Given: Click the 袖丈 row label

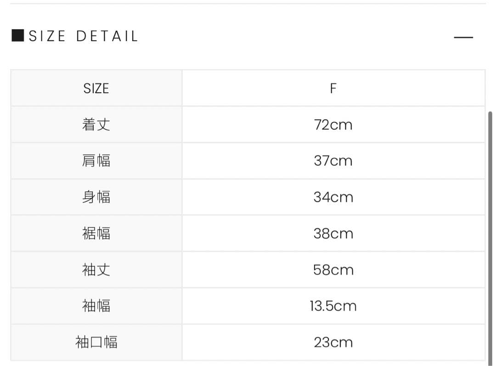Looking at the screenshot, I should pos(96,270).
